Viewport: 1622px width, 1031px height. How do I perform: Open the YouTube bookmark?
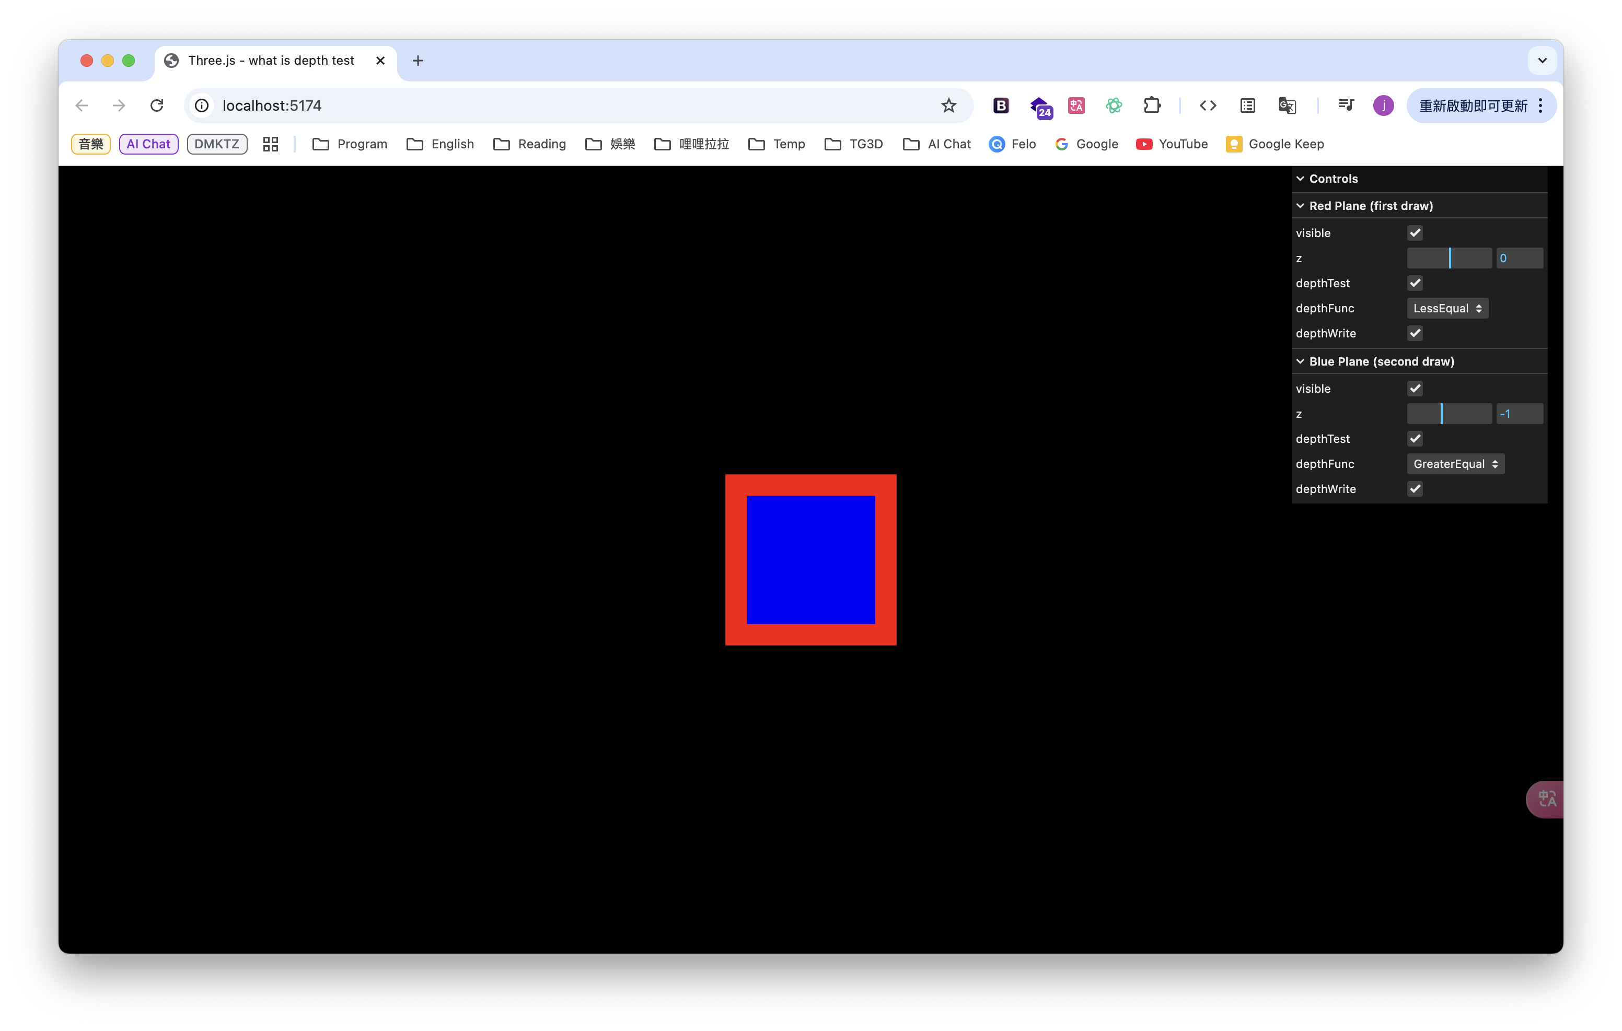pyautogui.click(x=1172, y=144)
